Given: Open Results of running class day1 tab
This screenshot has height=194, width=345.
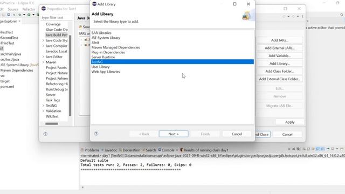Looking at the screenshot, I should click(204, 150).
